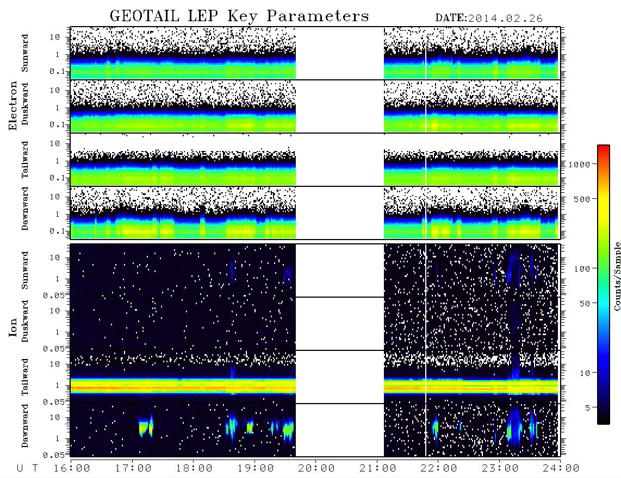Click the "GEOTAIL LEP Key Parameters" title
Image resolution: width=621 pixels, height=478 pixels.
point(239,16)
